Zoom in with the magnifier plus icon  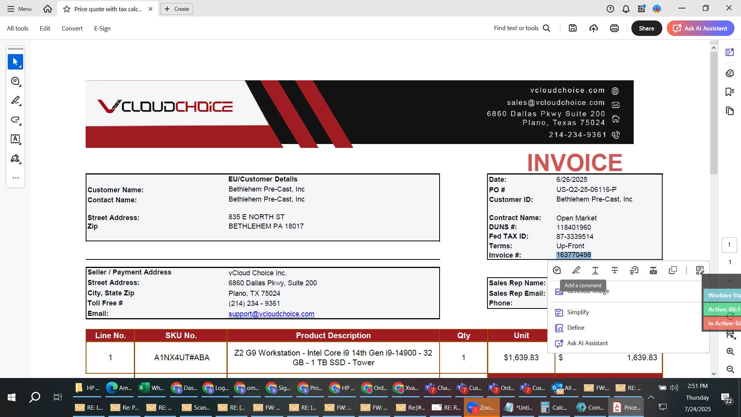[x=730, y=351]
